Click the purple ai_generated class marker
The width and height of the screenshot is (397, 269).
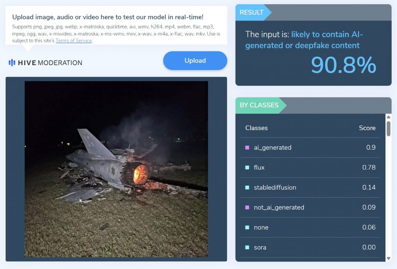click(x=247, y=147)
